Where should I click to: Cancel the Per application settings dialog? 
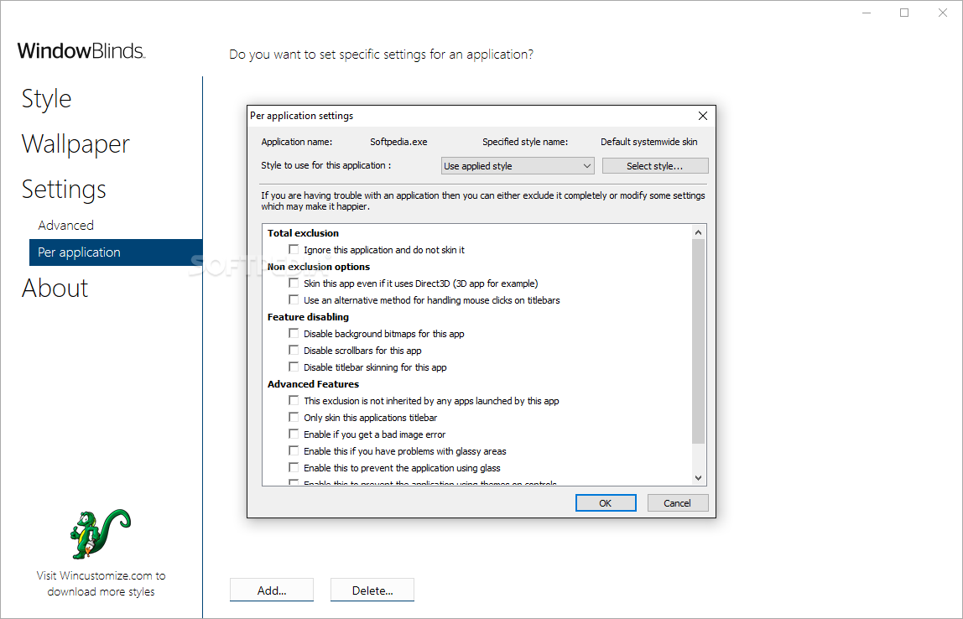[x=678, y=503]
